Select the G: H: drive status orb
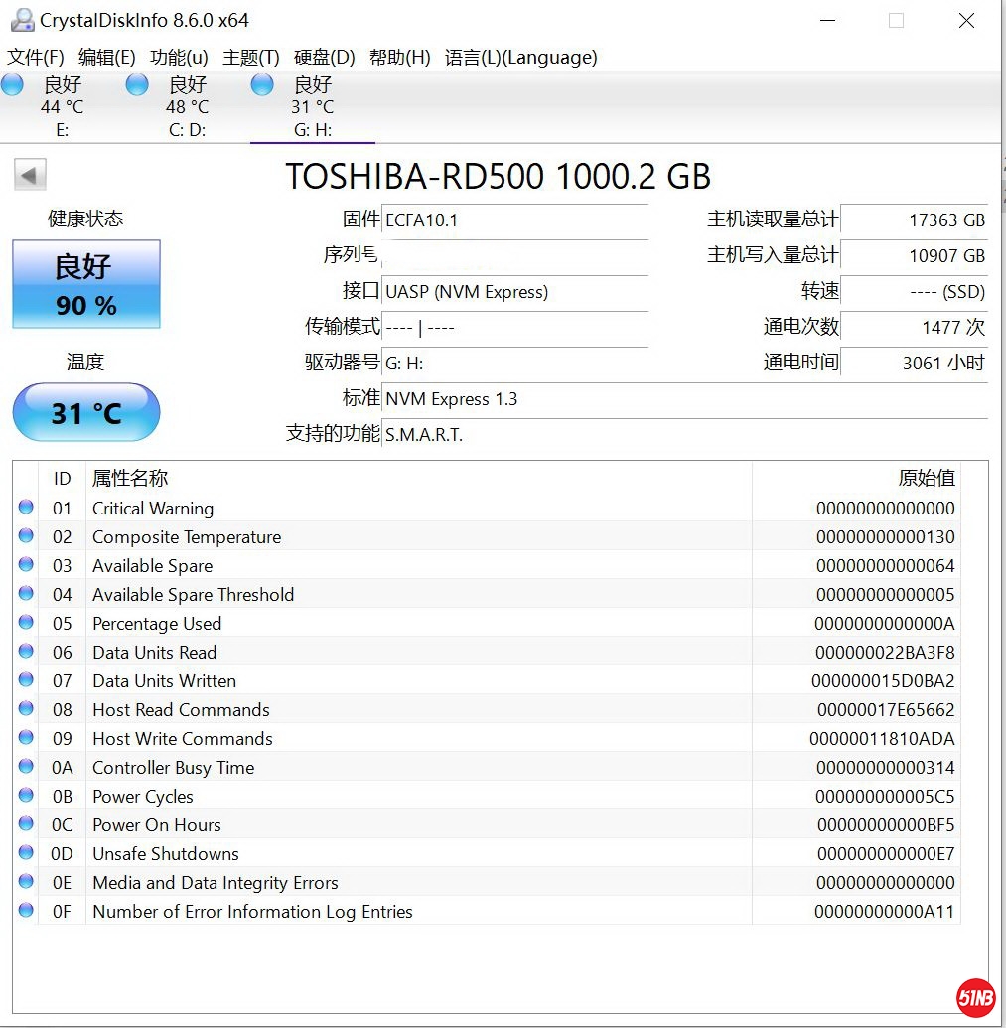 click(262, 85)
